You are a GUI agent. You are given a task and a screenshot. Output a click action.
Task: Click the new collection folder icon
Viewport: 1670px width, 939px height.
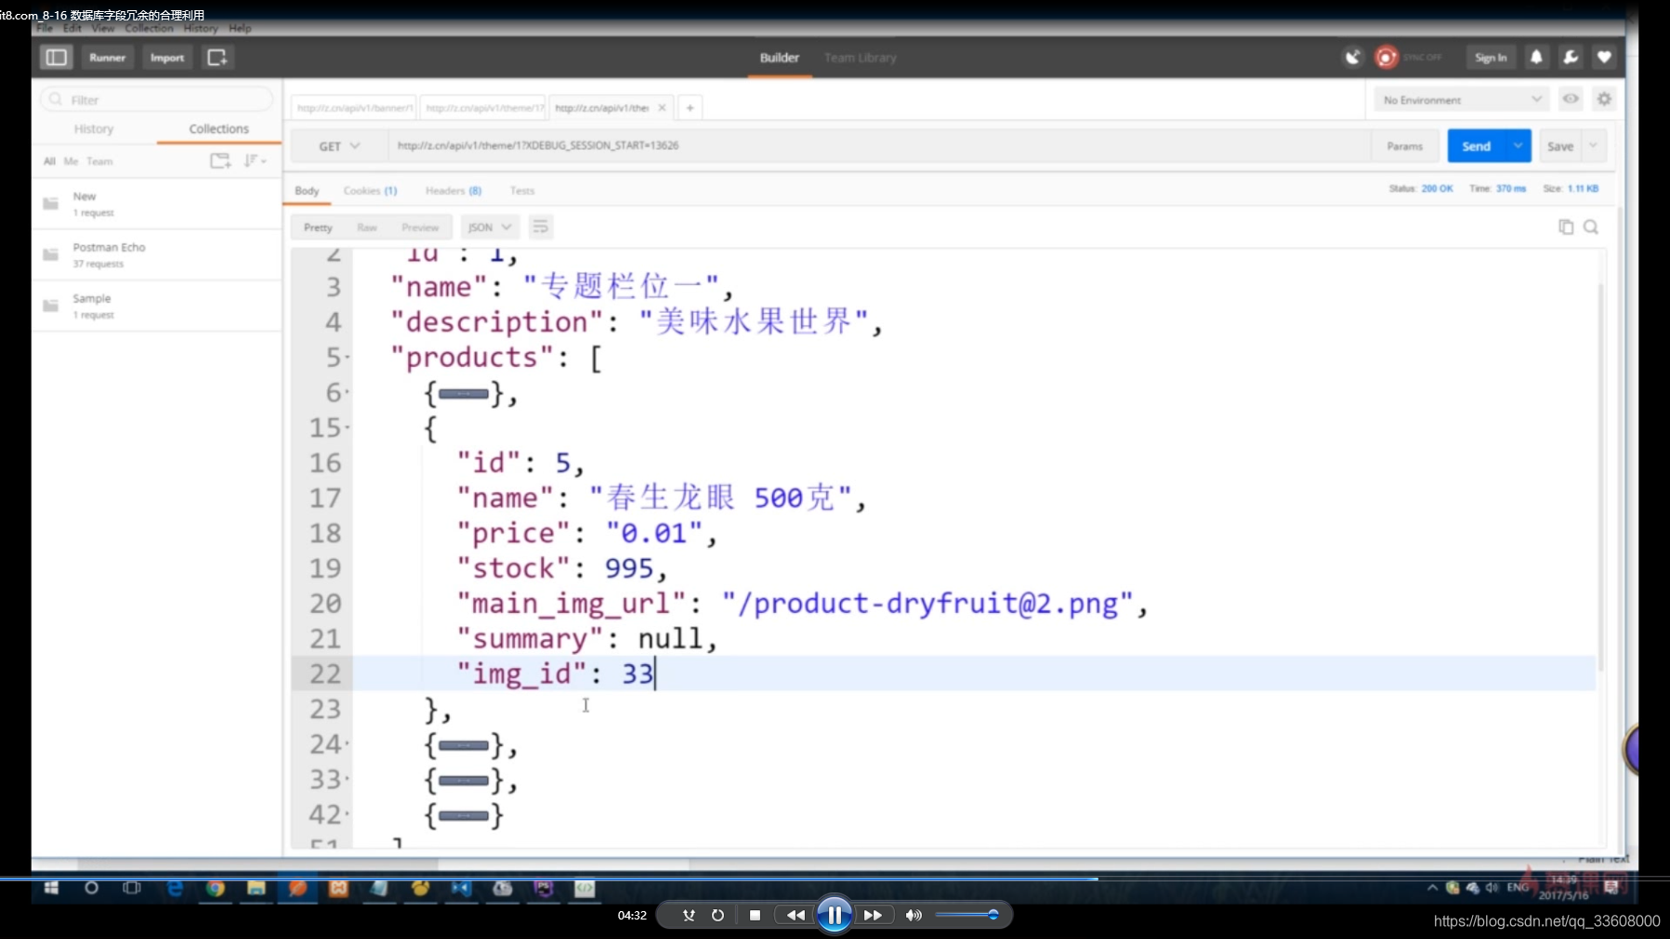click(x=220, y=161)
